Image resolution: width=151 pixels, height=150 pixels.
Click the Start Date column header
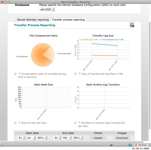tap(32, 133)
